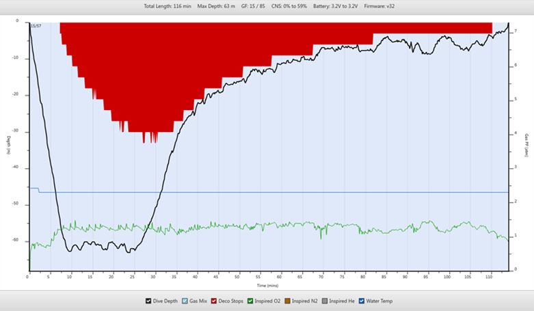
Task: Click the Water Temp legend label
Action: click(x=379, y=301)
